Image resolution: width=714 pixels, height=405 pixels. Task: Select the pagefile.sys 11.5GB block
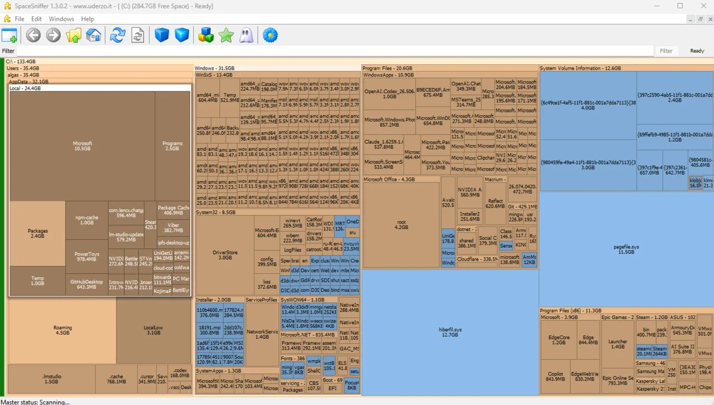pyautogui.click(x=626, y=249)
